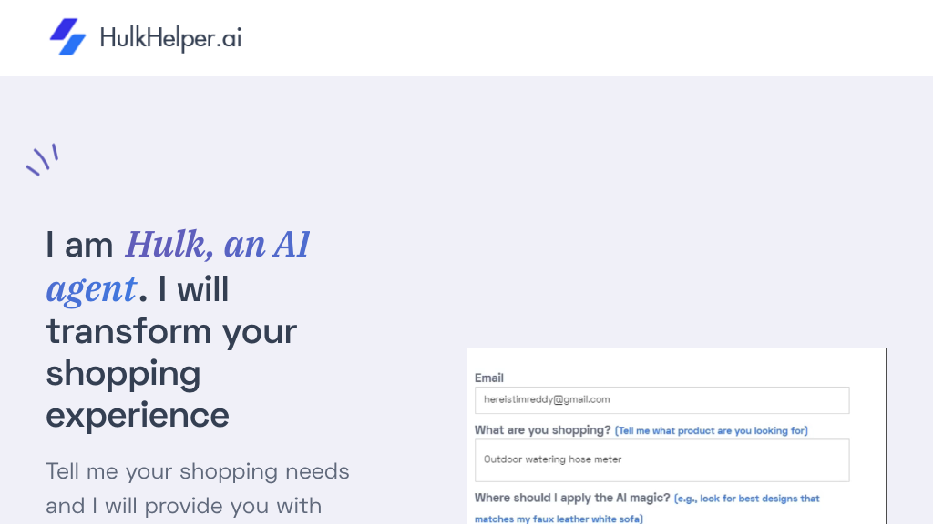This screenshot has height=524, width=933.
Task: Click the "experience" heading word
Action: tap(138, 415)
